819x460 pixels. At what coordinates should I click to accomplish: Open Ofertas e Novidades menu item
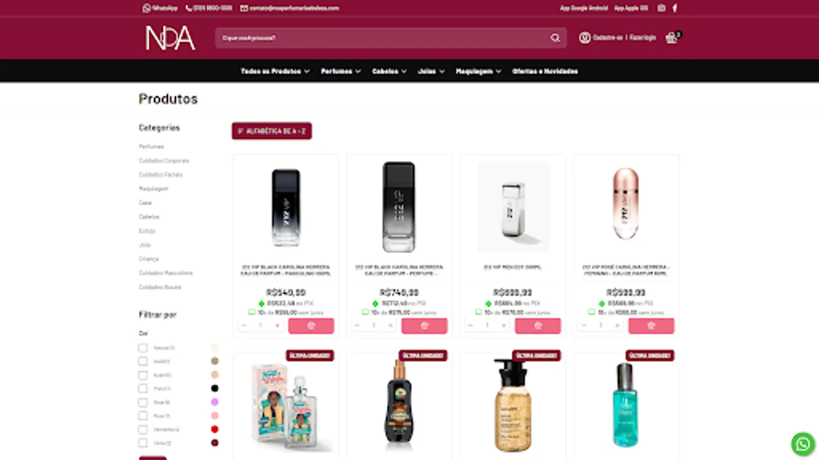pyautogui.click(x=545, y=71)
